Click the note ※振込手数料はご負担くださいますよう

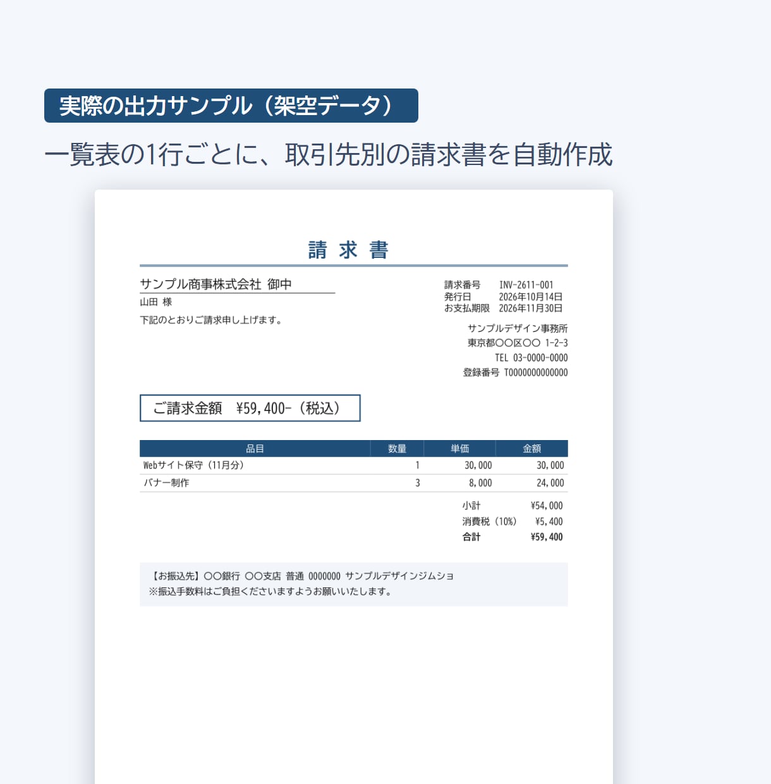[x=271, y=592]
